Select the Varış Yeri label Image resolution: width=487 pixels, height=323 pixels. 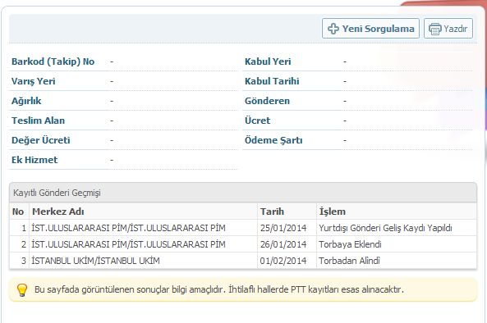coord(33,81)
